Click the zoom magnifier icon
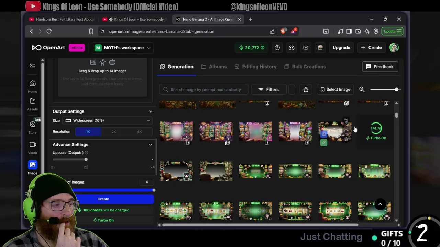Viewport: 440px width, 247px height. (x=362, y=89)
